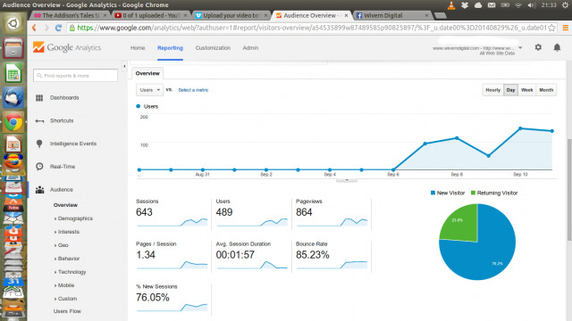Open the notifications bell icon
The image size is (572, 321).
557,47
